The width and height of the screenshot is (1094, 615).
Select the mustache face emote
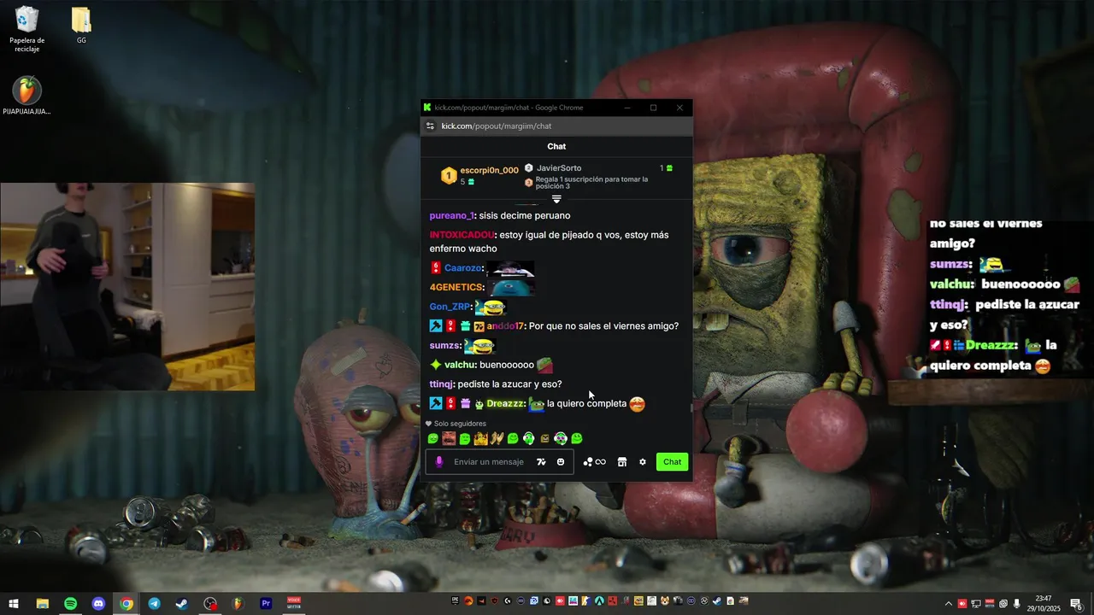pyautogui.click(x=449, y=439)
